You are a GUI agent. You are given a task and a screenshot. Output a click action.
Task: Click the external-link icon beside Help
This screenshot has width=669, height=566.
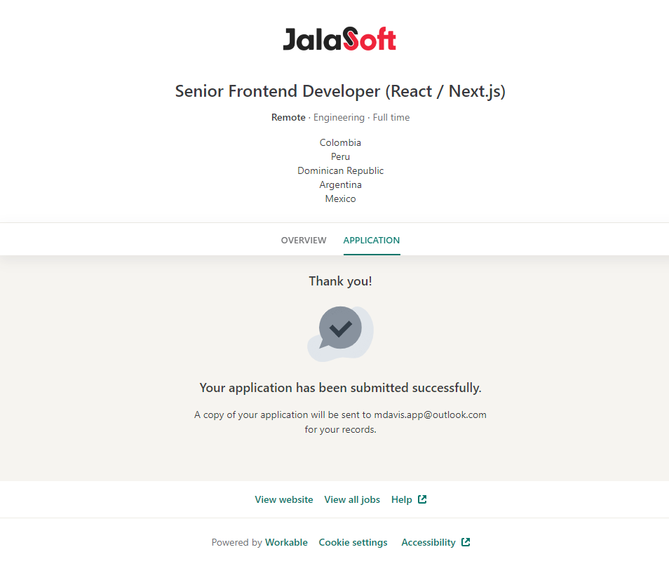(x=422, y=499)
